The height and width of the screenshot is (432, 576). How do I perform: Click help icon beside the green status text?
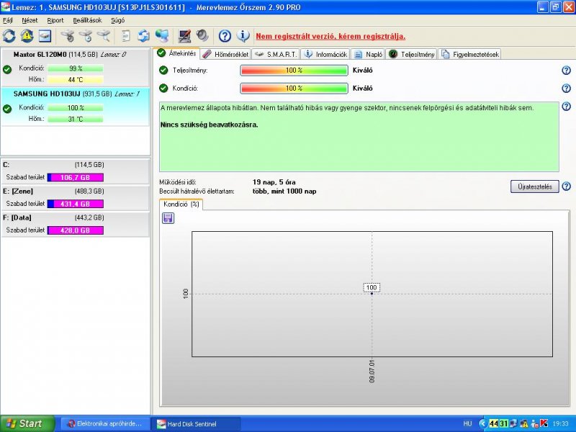[567, 107]
